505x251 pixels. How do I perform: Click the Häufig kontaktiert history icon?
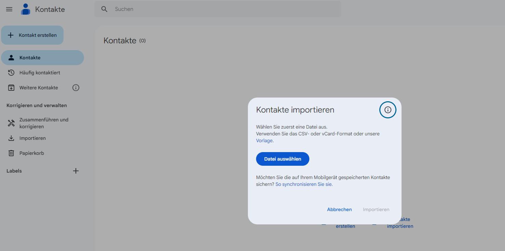coord(11,73)
